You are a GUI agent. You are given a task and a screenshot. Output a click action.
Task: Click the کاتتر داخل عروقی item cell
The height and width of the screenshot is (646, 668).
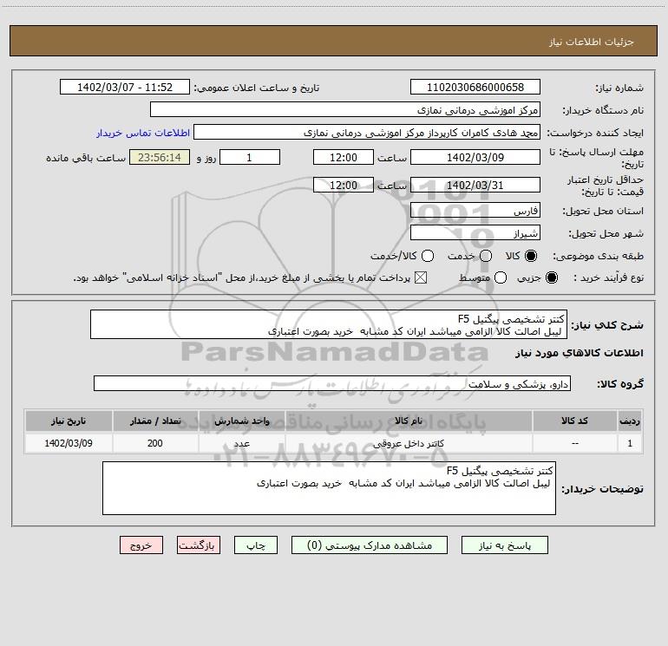pos(409,443)
